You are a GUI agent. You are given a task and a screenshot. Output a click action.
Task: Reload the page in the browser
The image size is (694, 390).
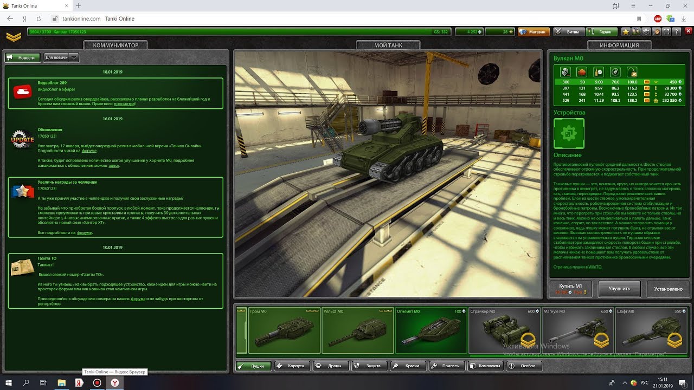[39, 18]
